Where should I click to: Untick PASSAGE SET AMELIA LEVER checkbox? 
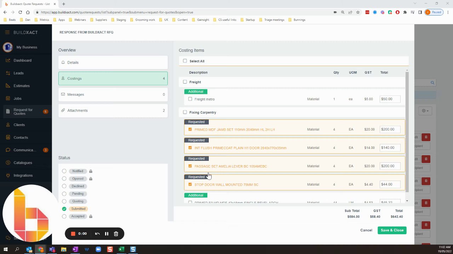190,166
